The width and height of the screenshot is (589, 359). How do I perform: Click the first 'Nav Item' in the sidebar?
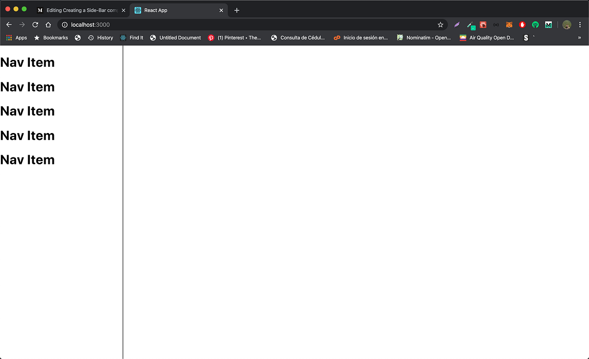(x=28, y=62)
